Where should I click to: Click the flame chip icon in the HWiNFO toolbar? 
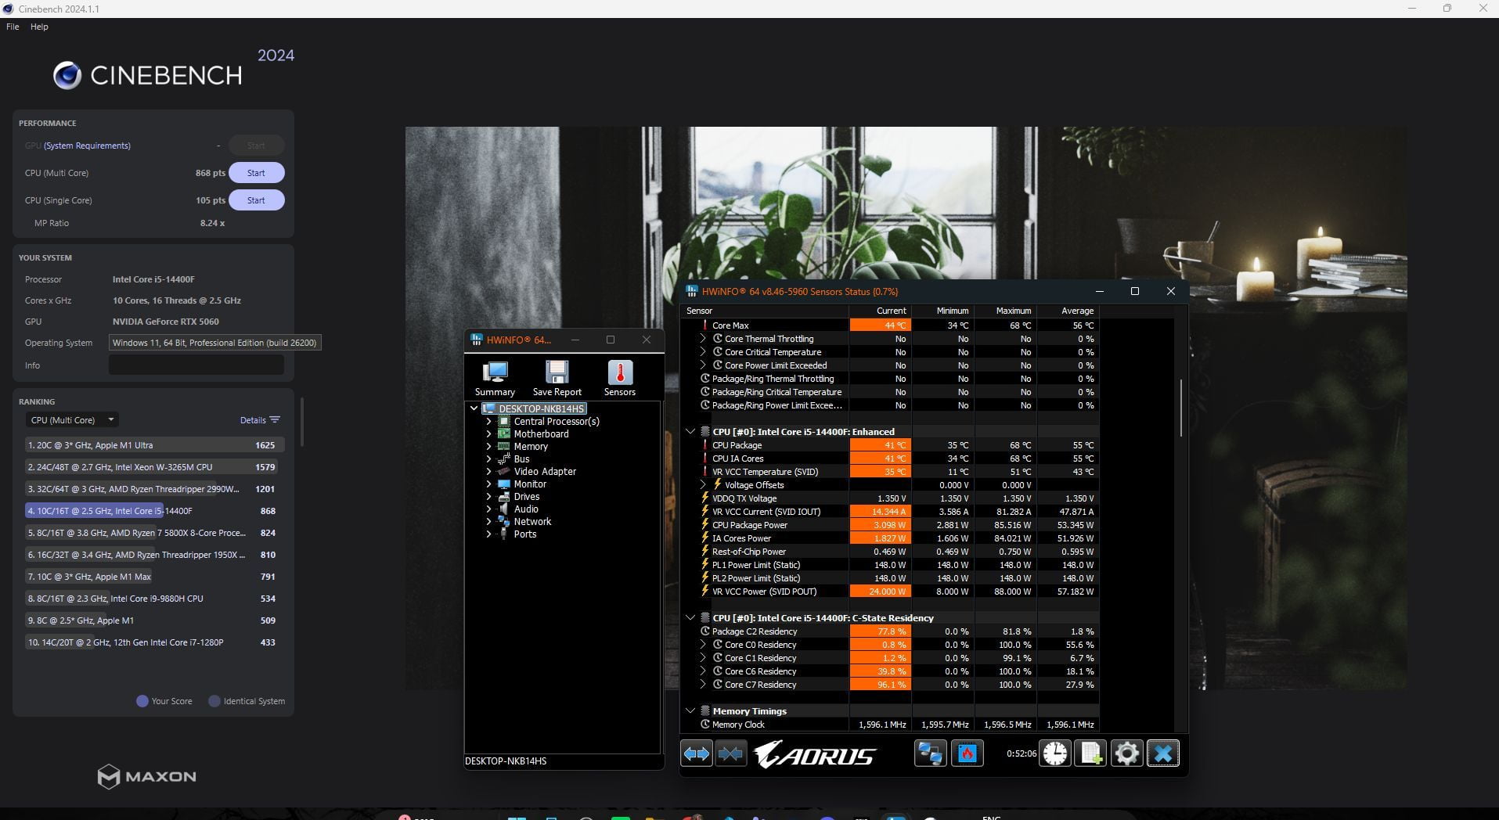(968, 753)
